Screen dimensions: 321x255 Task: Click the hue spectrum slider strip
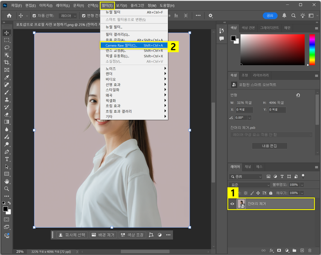pyautogui.click(x=312, y=50)
